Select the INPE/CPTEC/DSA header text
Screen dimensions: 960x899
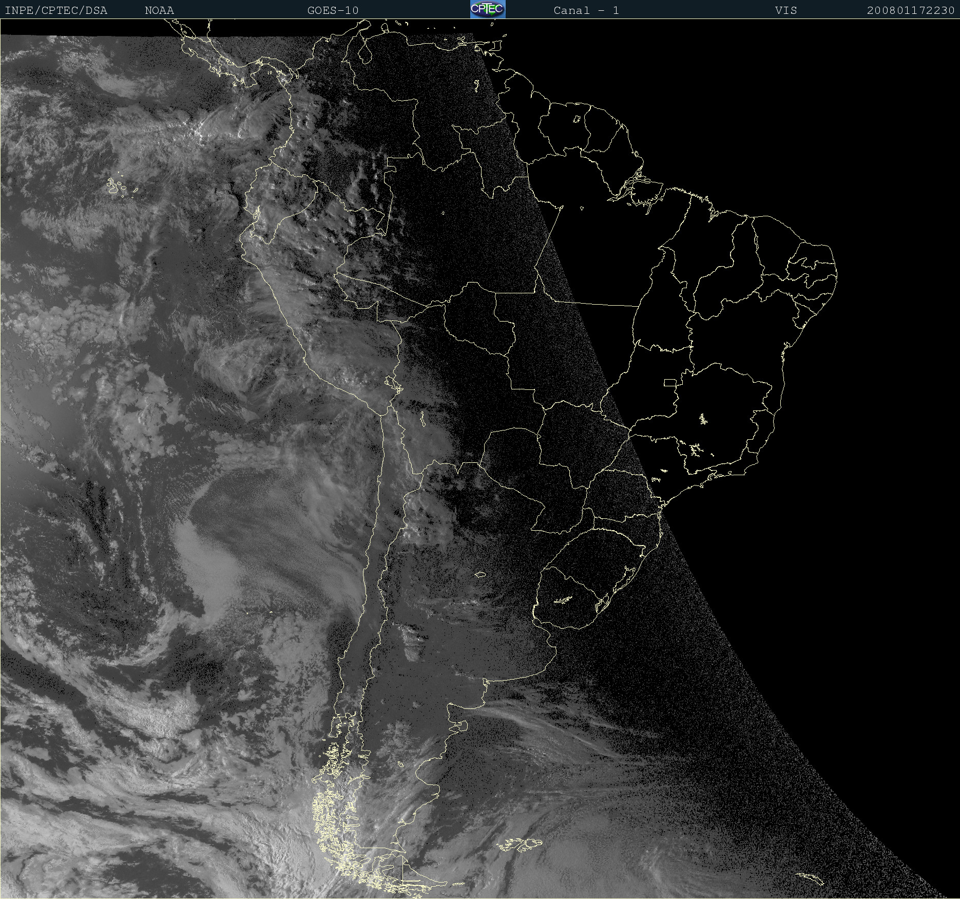coord(56,10)
